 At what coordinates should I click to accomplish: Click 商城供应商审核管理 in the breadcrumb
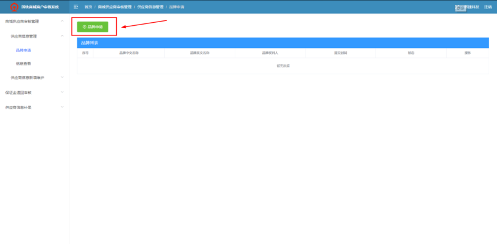point(115,7)
